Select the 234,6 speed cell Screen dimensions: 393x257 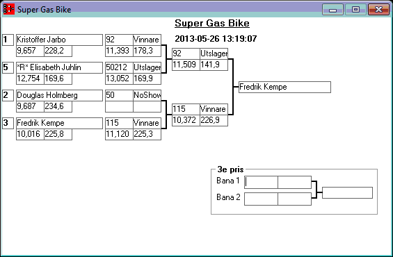click(x=58, y=106)
